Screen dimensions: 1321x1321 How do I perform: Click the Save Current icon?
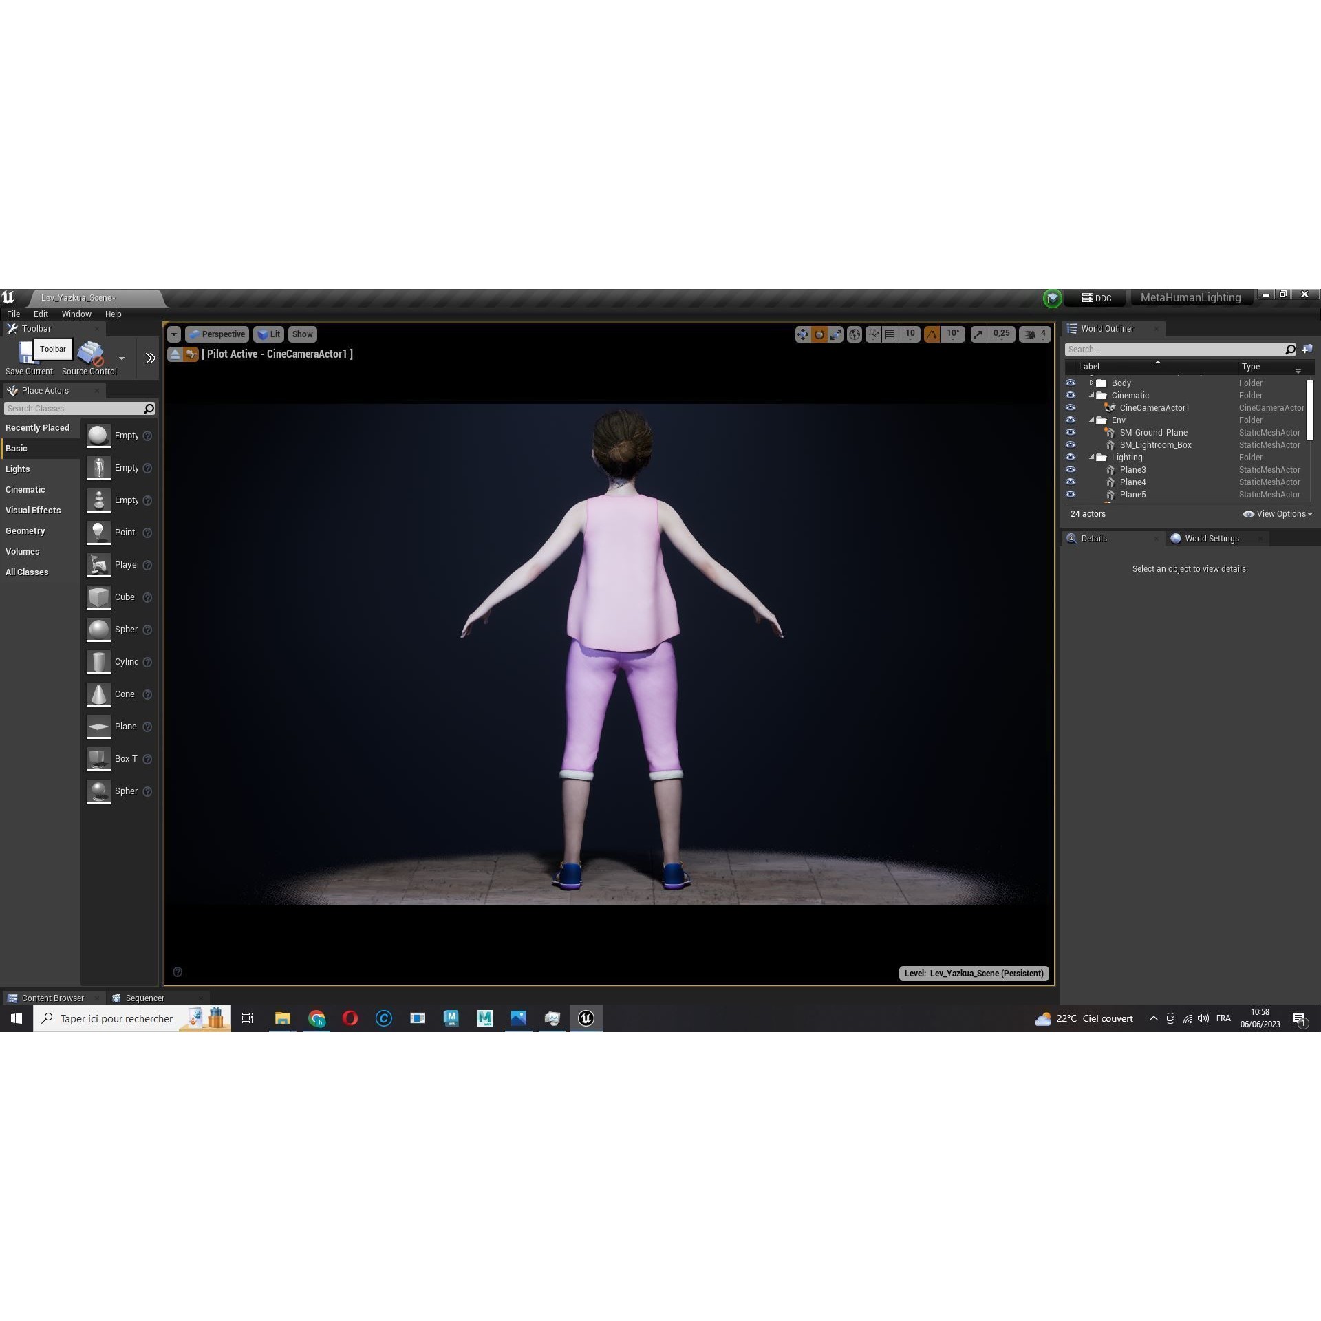click(28, 353)
